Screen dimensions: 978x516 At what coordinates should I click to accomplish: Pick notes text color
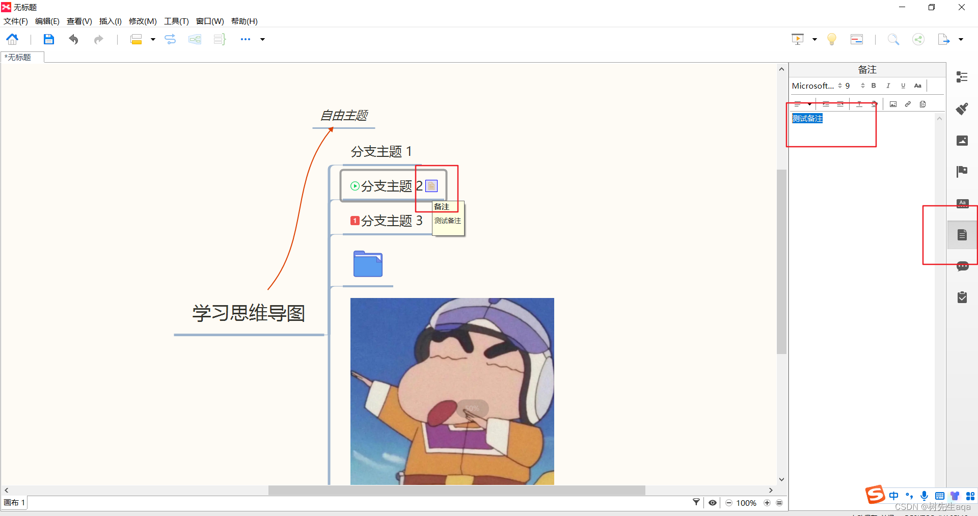pyautogui.click(x=859, y=104)
